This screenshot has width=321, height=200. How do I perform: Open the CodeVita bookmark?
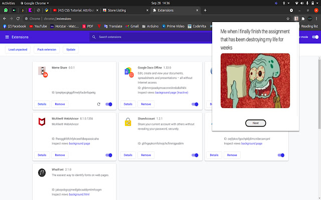click(x=197, y=26)
